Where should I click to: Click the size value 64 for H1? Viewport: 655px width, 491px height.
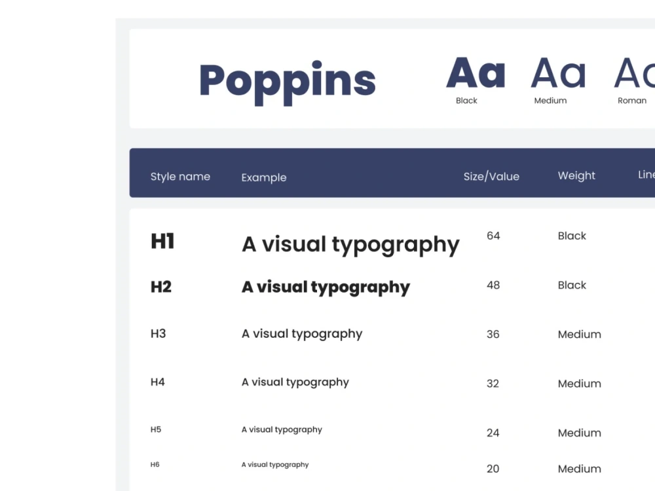pyautogui.click(x=493, y=236)
